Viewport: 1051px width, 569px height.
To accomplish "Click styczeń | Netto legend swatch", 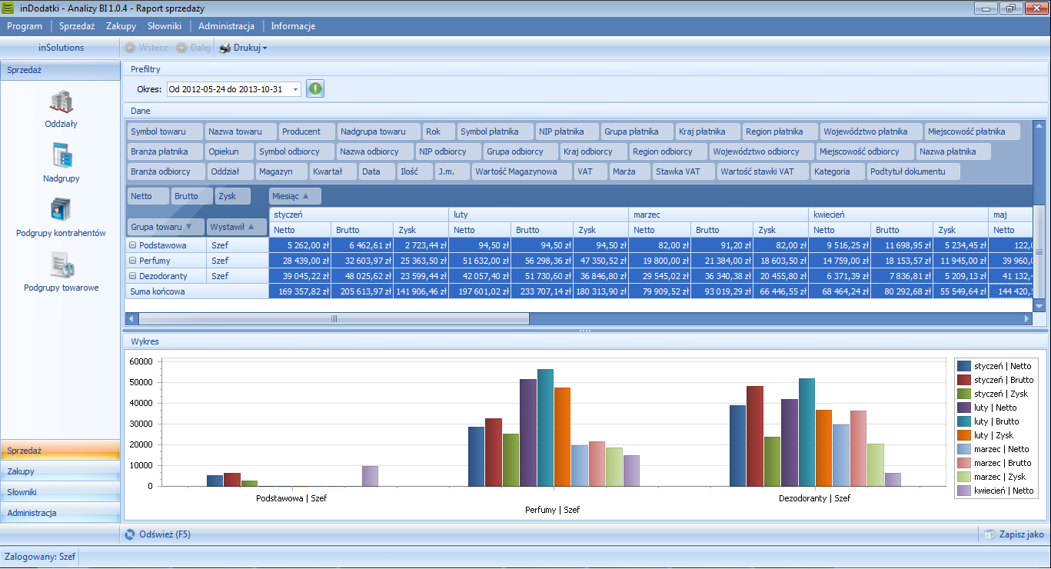I will (963, 366).
